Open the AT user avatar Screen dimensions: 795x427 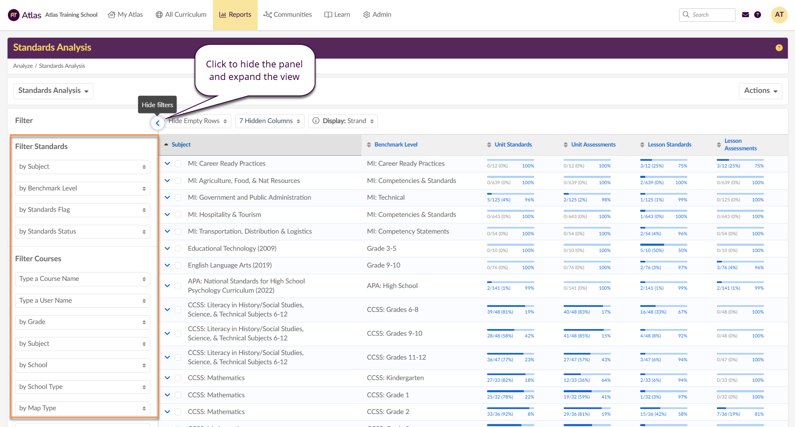(779, 15)
